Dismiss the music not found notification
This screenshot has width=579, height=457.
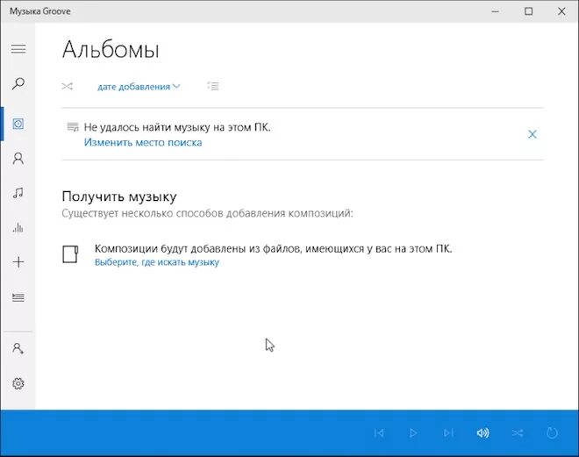tap(533, 134)
